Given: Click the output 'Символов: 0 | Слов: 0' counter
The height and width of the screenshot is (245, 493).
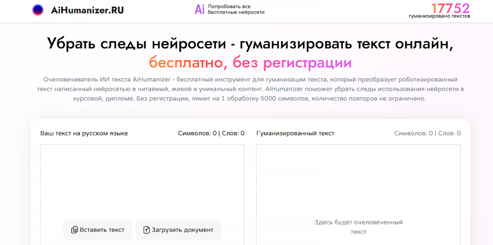Looking at the screenshot, I should pyautogui.click(x=428, y=133).
